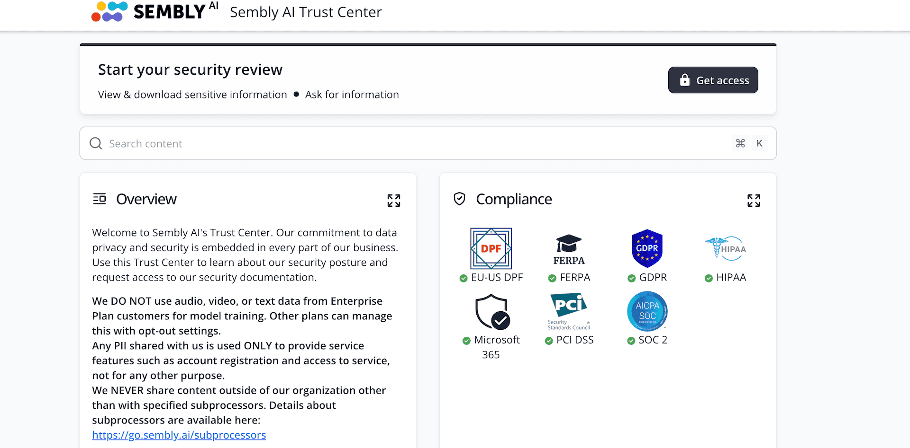Open the EU-US DPF badge

[x=491, y=248]
